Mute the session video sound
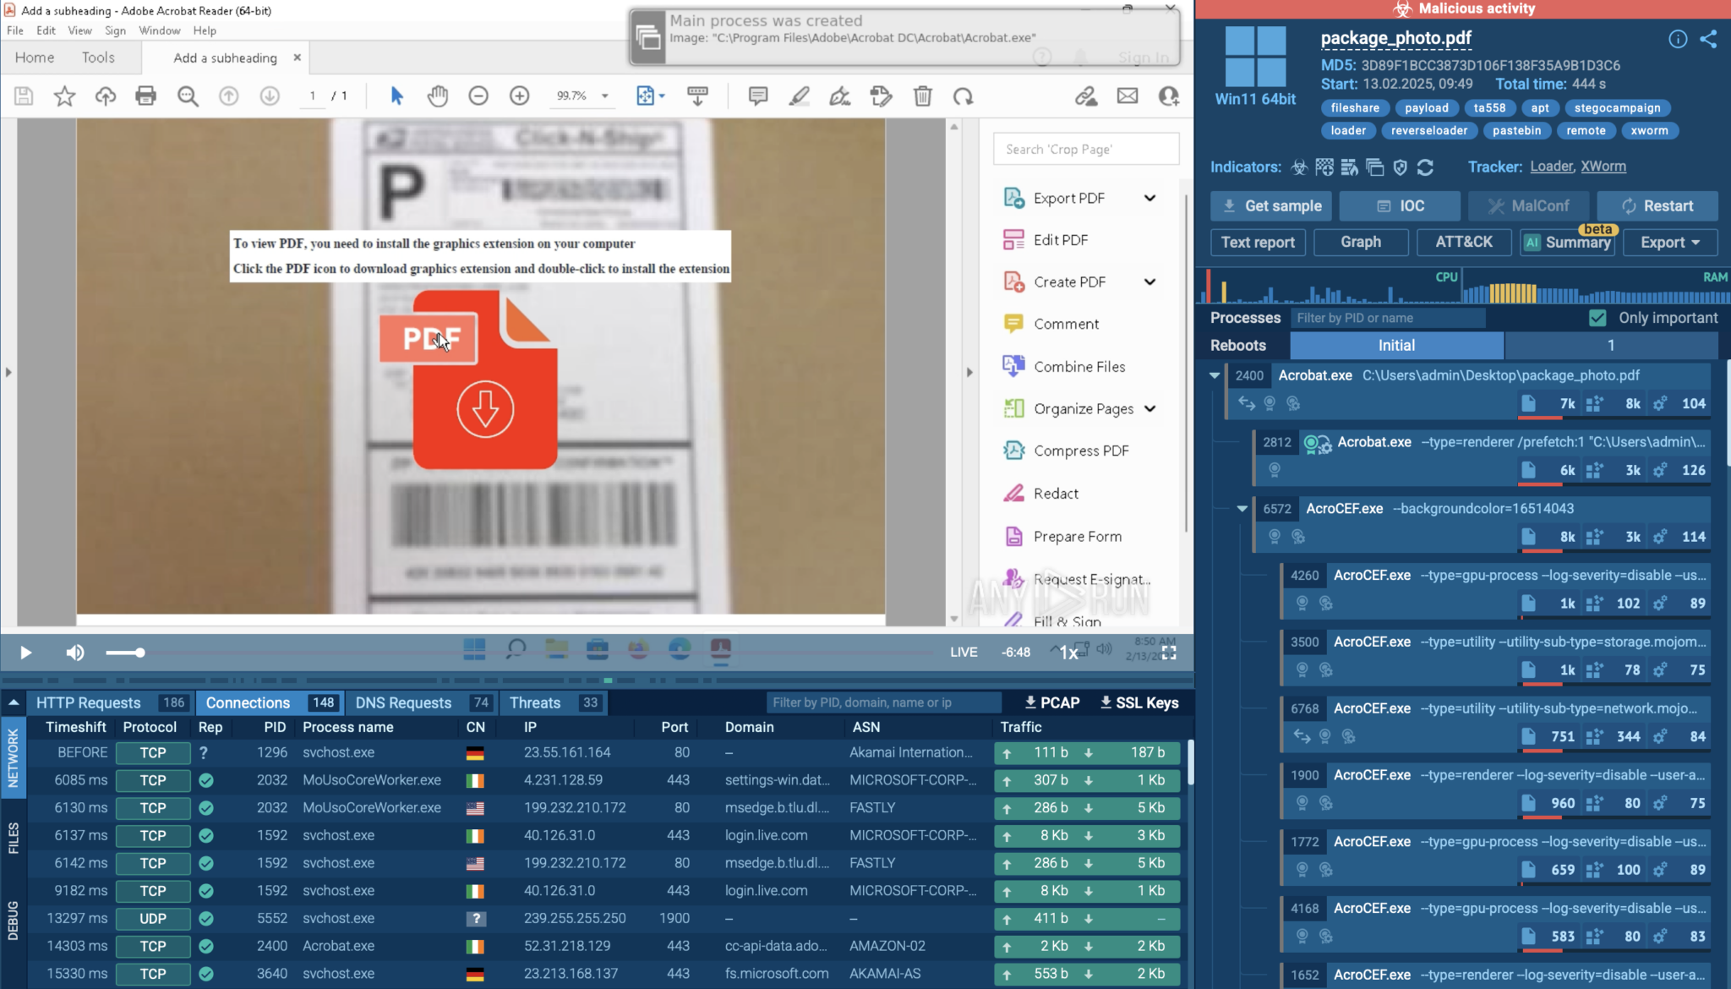 75,653
